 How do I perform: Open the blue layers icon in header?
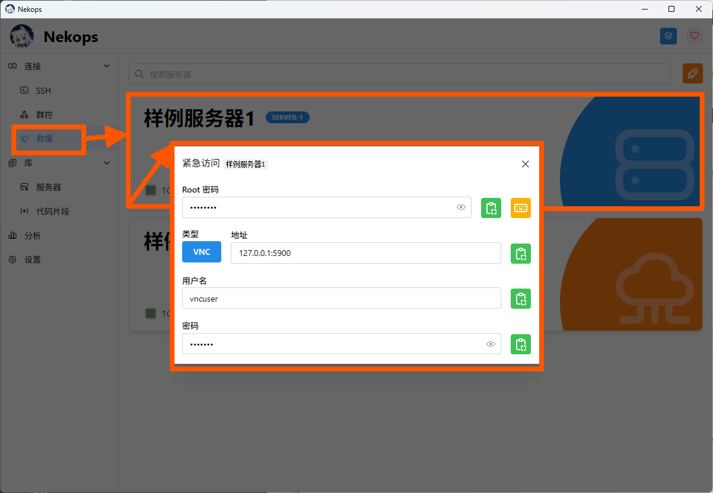tap(669, 36)
